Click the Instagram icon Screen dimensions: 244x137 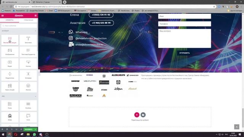[71, 38]
